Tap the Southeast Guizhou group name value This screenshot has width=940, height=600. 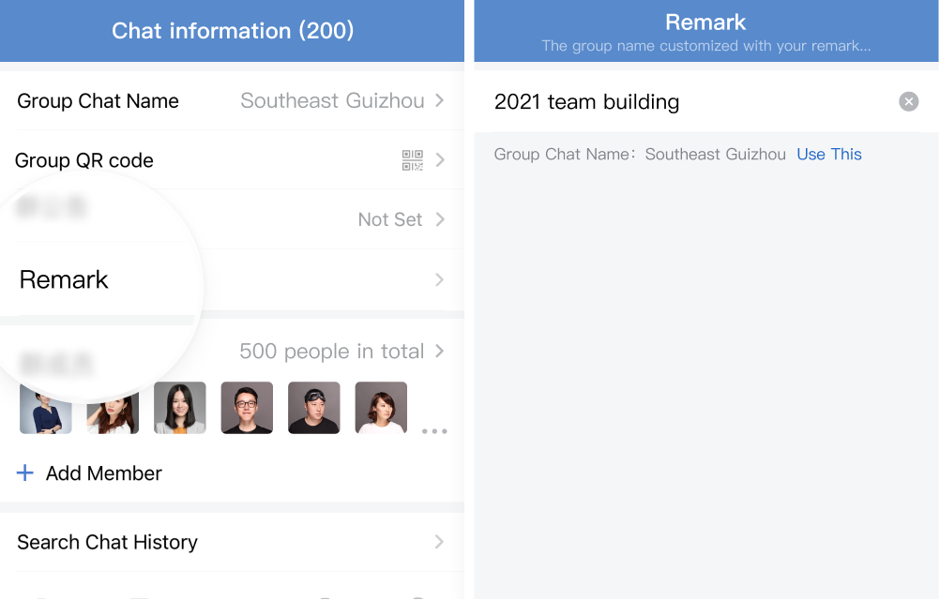pyautogui.click(x=332, y=100)
